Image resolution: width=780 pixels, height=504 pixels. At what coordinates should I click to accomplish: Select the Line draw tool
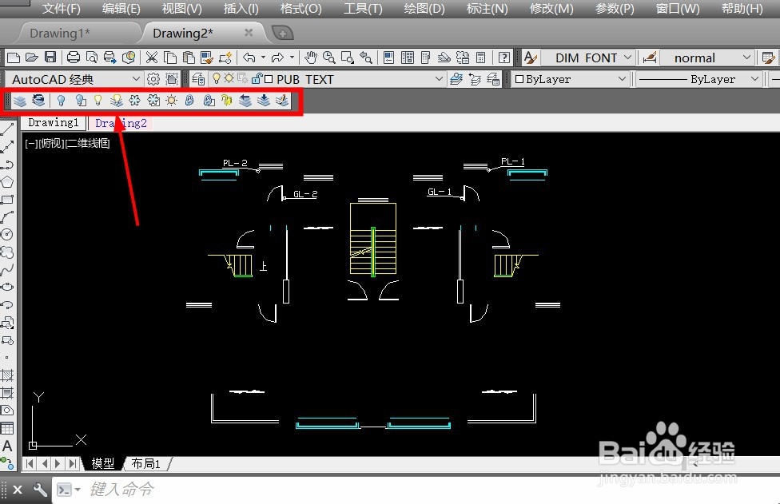point(7,129)
